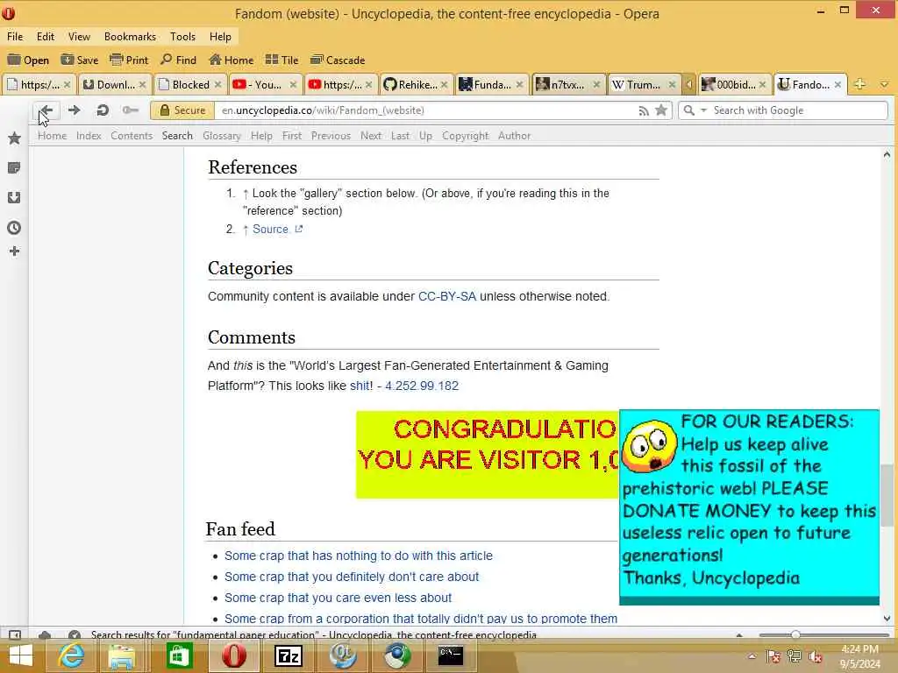
Task: Click the Secure padlock badge
Action: point(182,110)
